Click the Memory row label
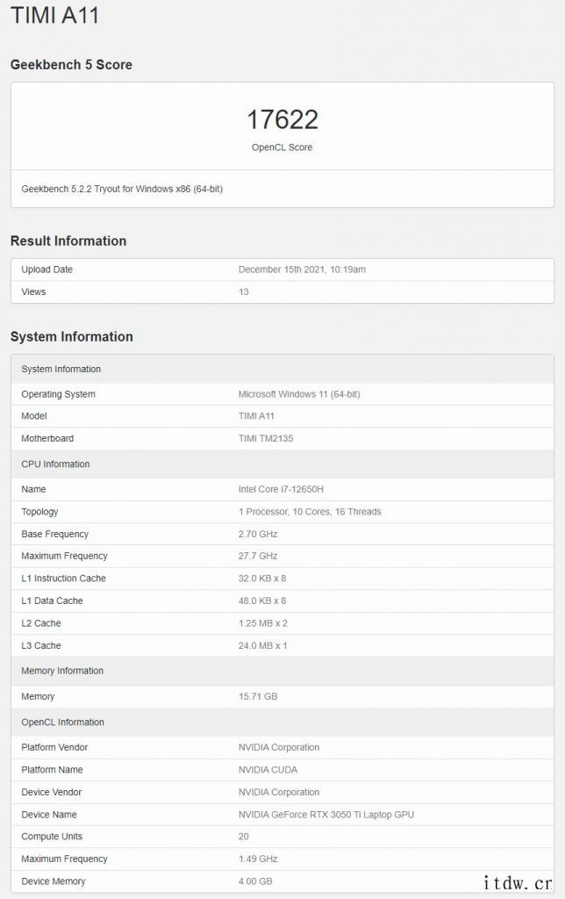Screen dimensions: 565x899 (38, 696)
